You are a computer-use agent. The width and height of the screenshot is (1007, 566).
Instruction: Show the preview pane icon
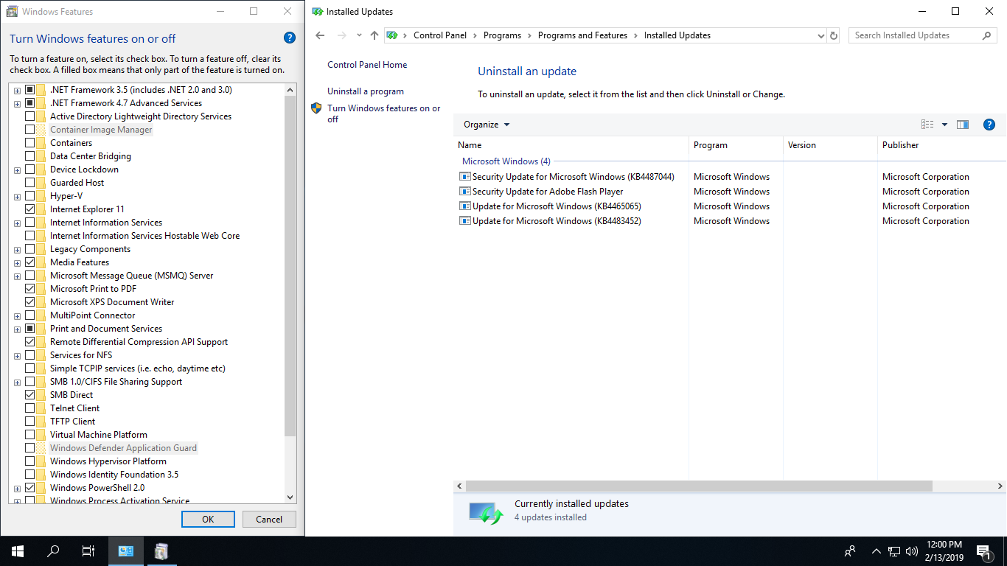tap(963, 125)
